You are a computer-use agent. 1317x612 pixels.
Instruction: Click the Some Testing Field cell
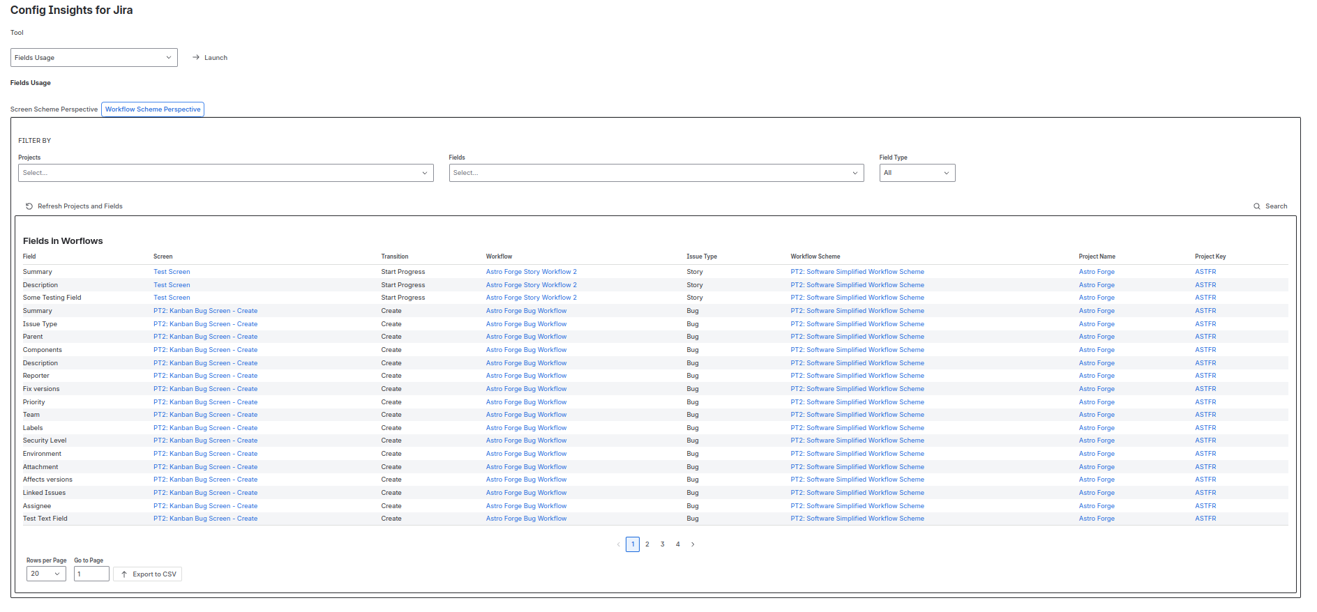pos(52,298)
